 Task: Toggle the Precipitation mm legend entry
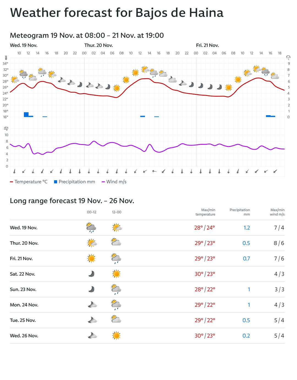75,182
